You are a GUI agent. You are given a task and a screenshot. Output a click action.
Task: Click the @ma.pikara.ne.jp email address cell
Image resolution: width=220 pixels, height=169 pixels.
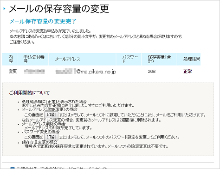pyautogui.click(x=86, y=72)
